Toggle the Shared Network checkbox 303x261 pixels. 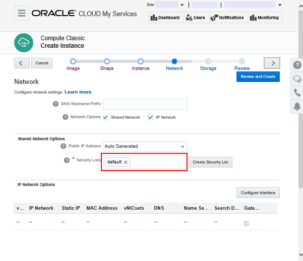pyautogui.click(x=105, y=117)
